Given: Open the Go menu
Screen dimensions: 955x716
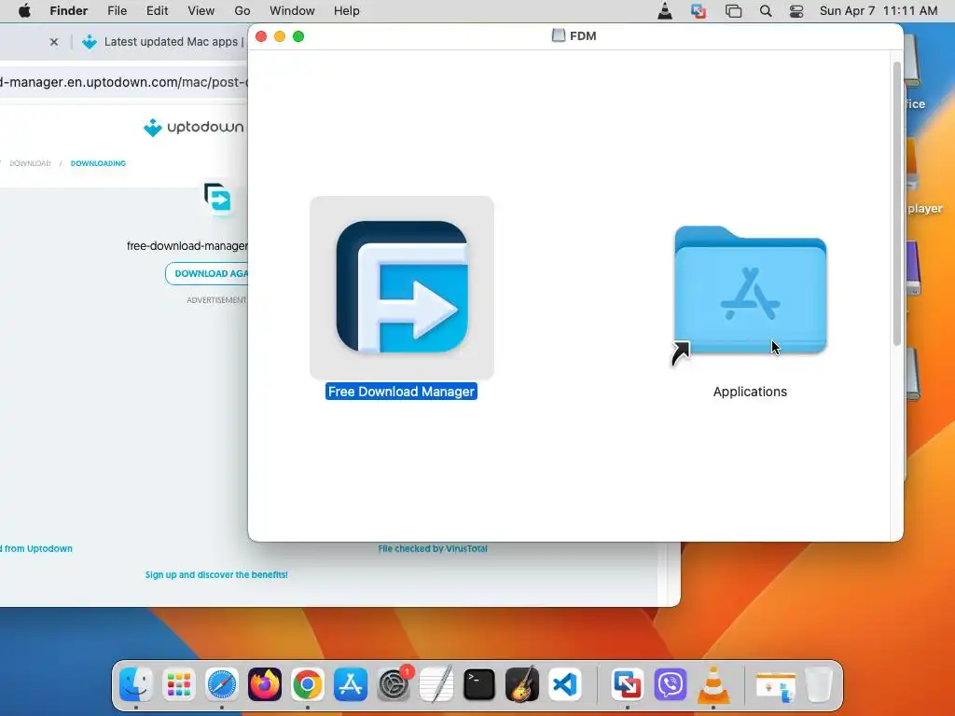Looking at the screenshot, I should pyautogui.click(x=242, y=11).
